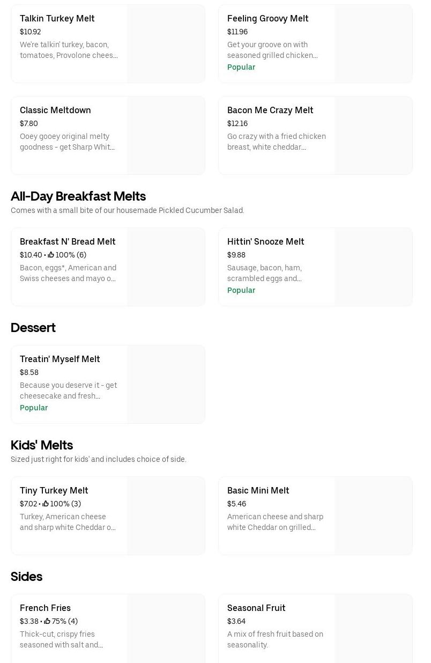Screen dimensions: 431x663
Task: Open the Basic Mini Melt item
Action: pyautogui.click(x=258, y=491)
